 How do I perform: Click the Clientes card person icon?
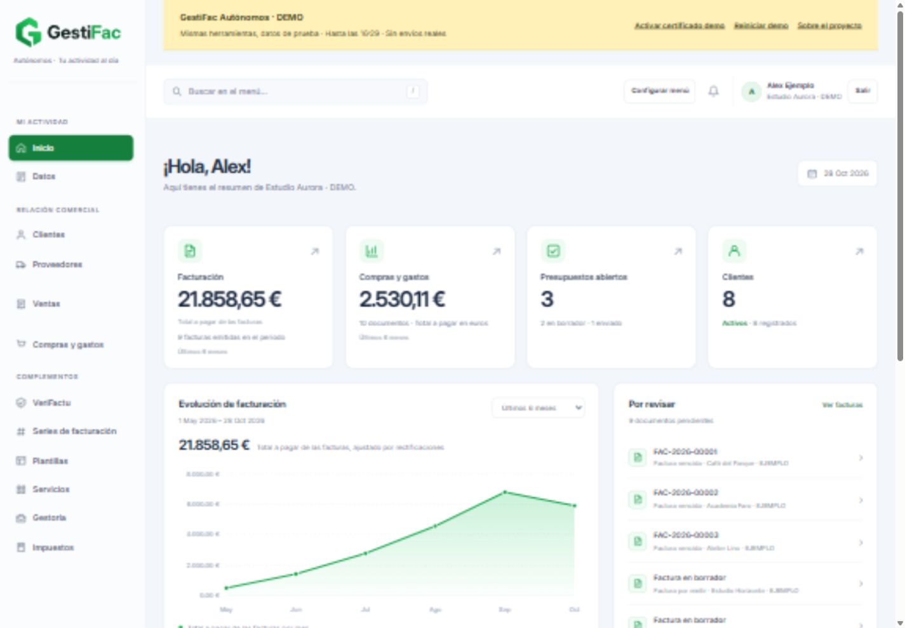pyautogui.click(x=734, y=251)
